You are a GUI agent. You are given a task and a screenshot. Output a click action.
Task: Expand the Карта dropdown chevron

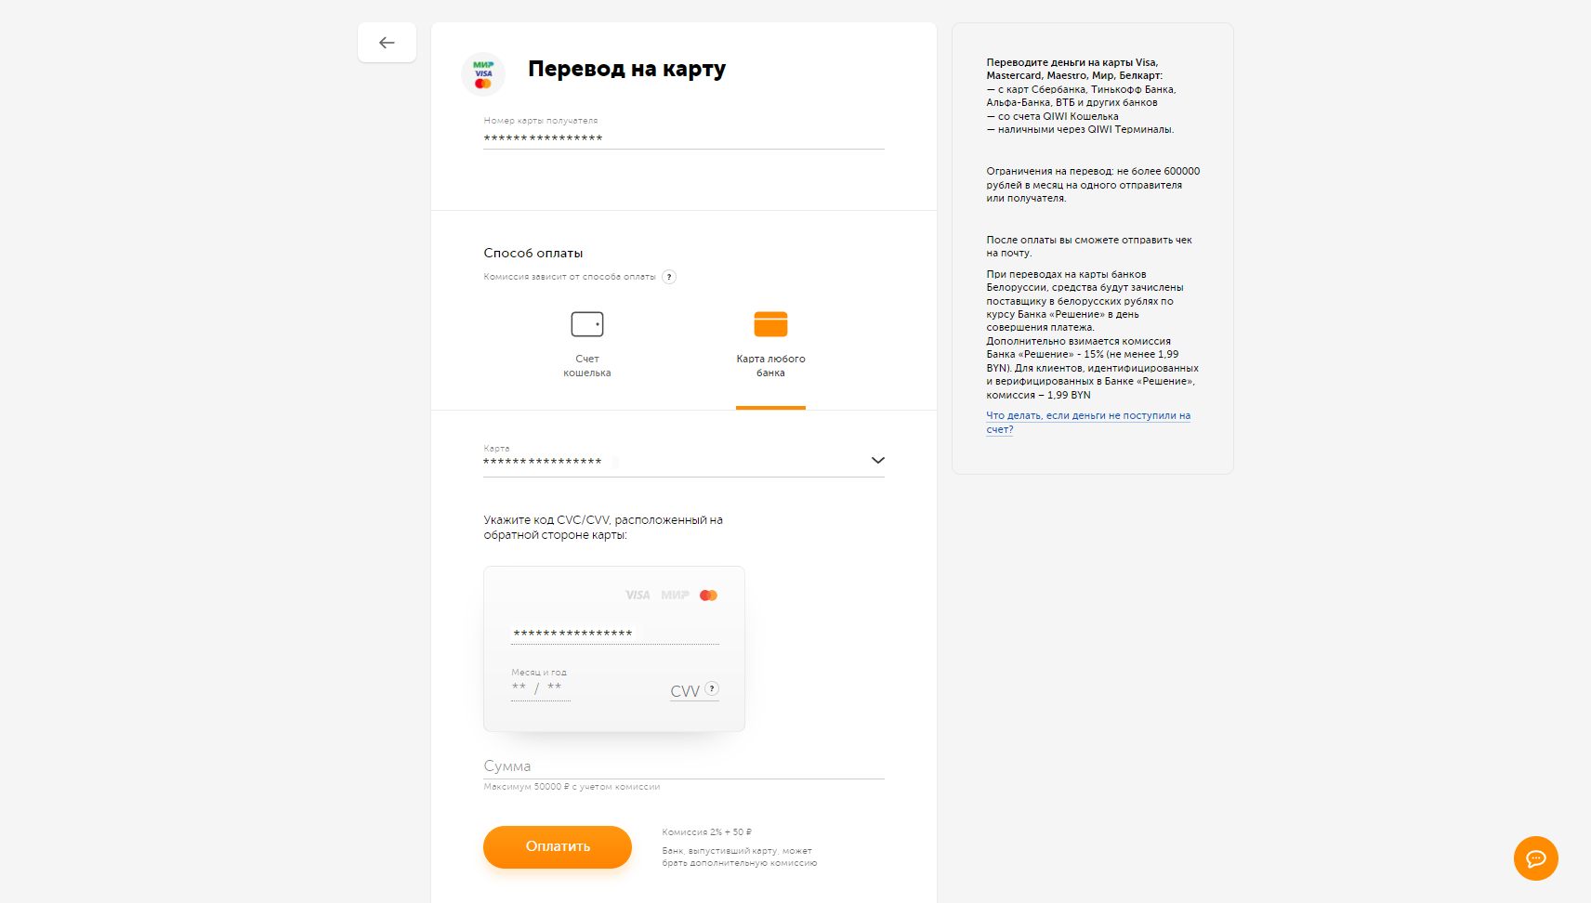point(877,461)
